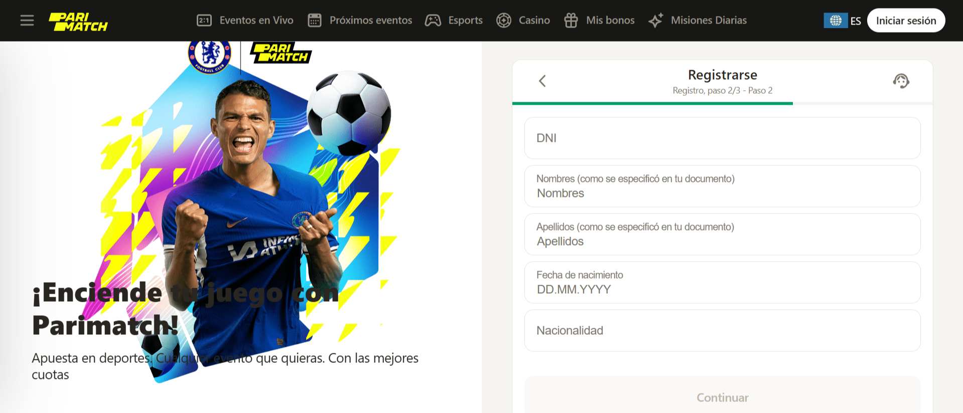
Task: Focus the Apellidos input field
Action: (x=723, y=235)
